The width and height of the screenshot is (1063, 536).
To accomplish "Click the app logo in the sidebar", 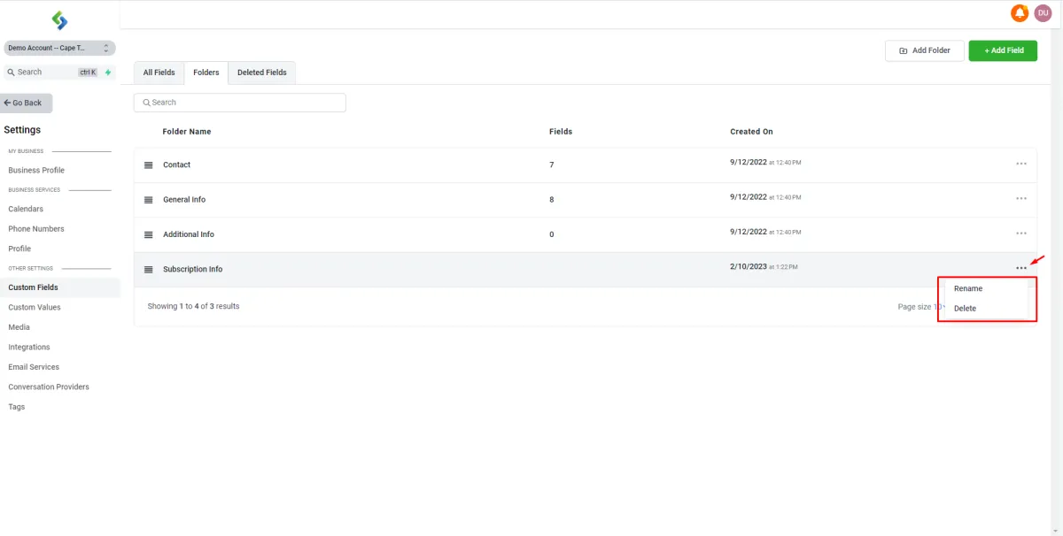I will pyautogui.click(x=59, y=19).
